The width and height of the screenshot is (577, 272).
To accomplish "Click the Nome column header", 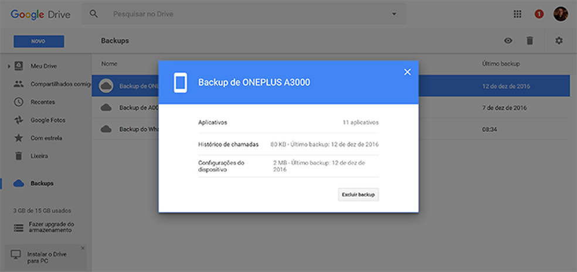I will tap(109, 64).
